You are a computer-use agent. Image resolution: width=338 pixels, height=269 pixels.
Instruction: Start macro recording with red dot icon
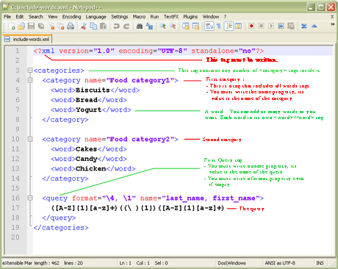pos(251,26)
